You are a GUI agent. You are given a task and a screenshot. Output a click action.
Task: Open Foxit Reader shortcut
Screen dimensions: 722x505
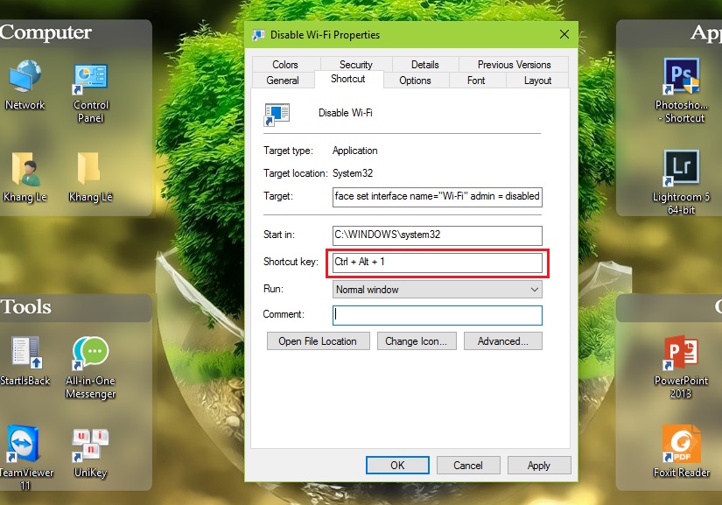point(681,451)
